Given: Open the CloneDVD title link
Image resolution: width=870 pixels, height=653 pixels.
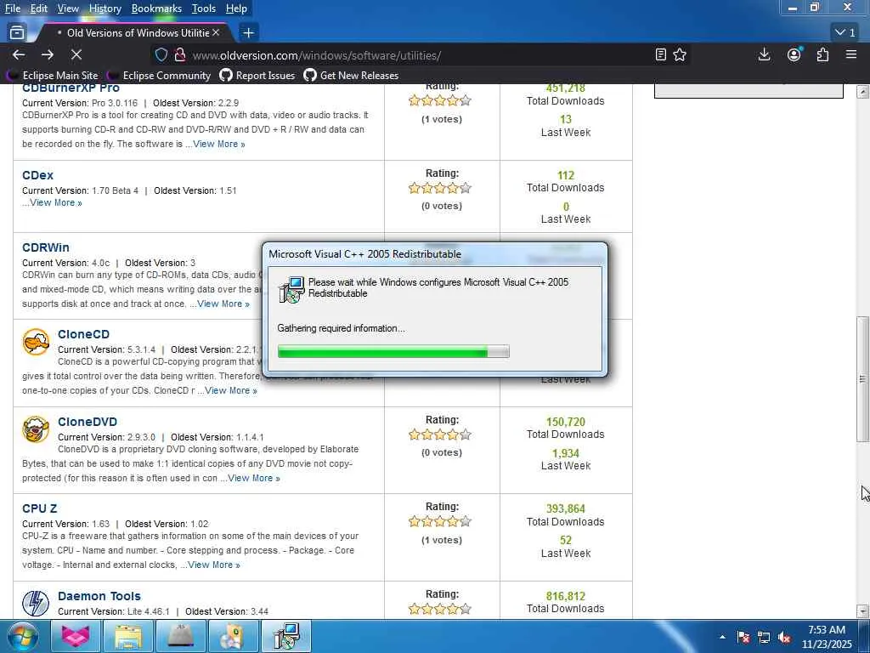Looking at the screenshot, I should click(x=88, y=422).
